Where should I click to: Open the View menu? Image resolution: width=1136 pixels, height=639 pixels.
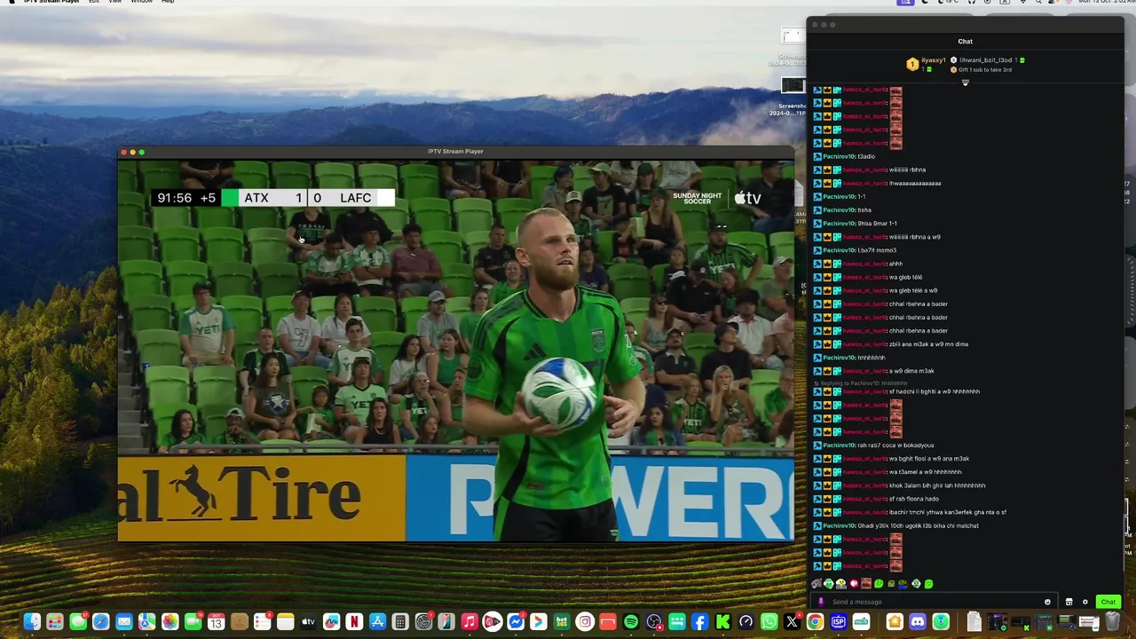point(114,2)
